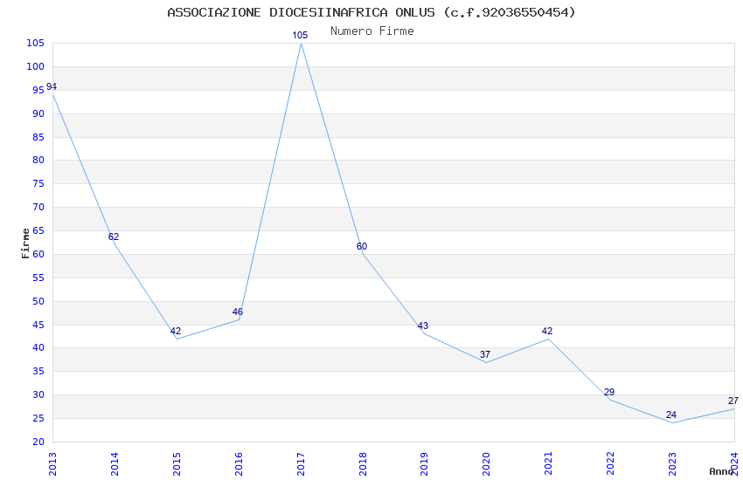
Task: Click the 50 tick on the Firme axis
Action: [x=38, y=301]
